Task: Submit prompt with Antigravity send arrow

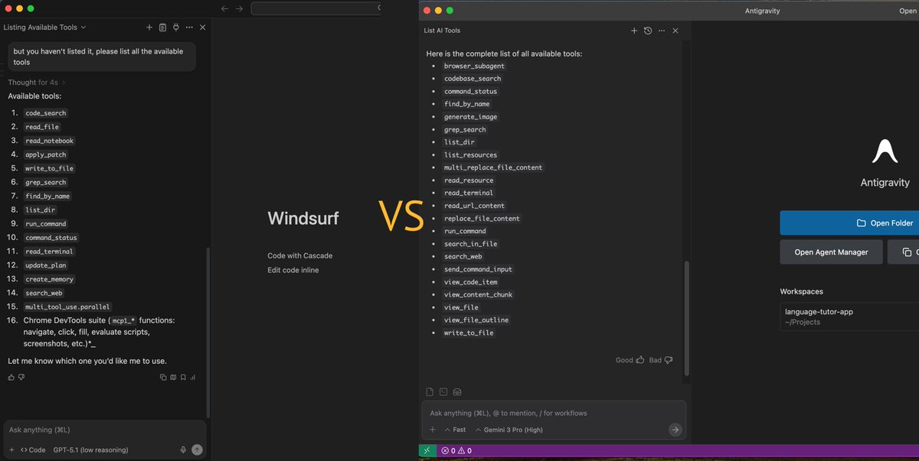Action: 675,430
